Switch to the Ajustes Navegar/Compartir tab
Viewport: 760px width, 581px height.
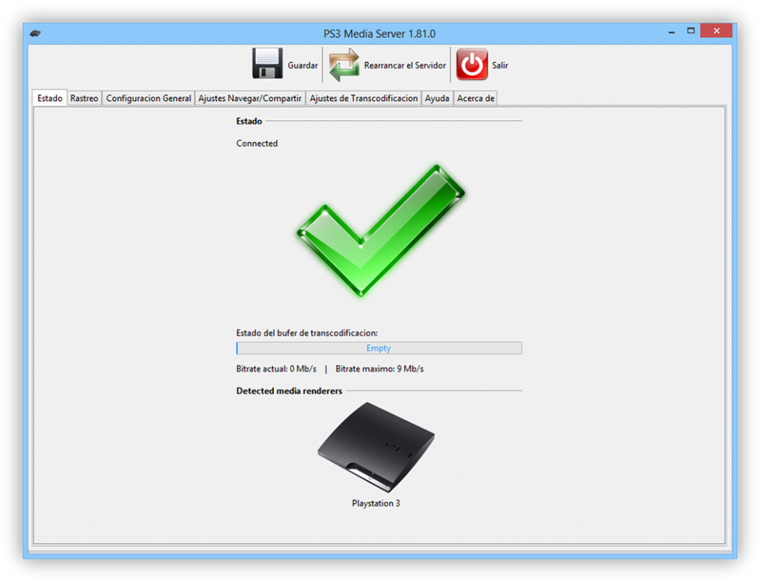point(249,98)
